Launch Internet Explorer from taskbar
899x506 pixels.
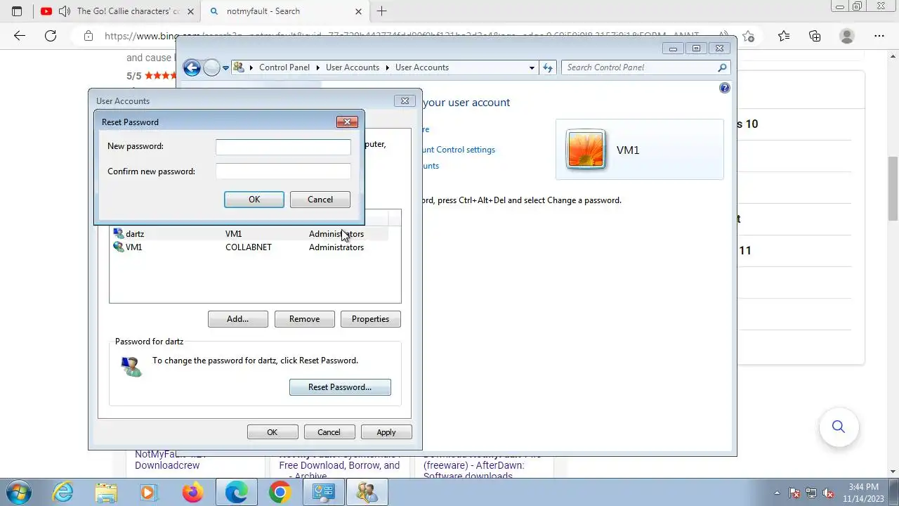pyautogui.click(x=63, y=493)
